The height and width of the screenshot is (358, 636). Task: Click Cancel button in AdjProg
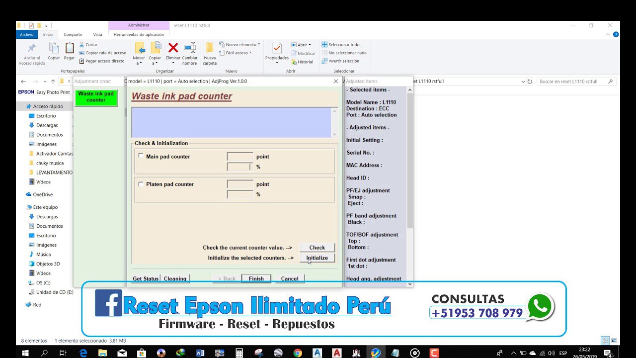pyautogui.click(x=290, y=278)
